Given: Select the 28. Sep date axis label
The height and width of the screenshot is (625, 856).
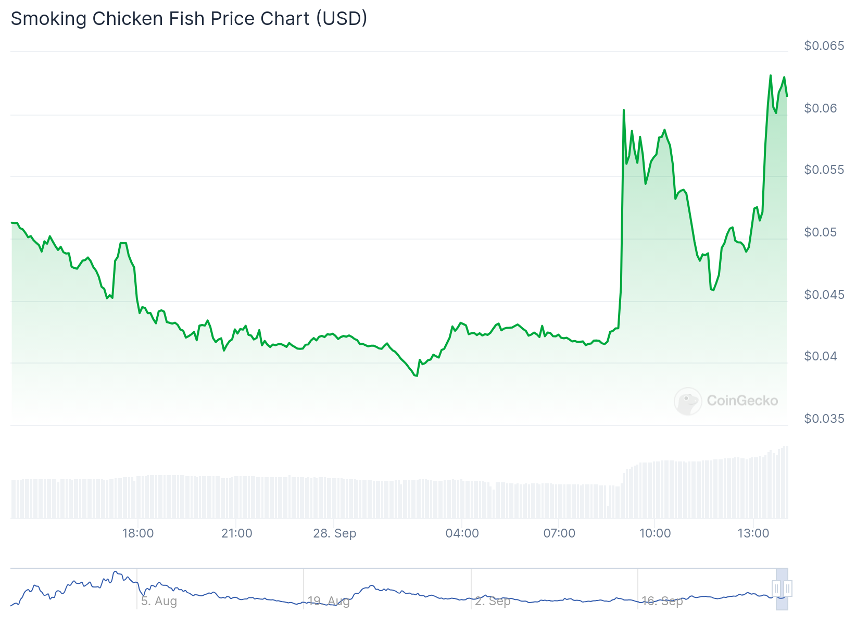Looking at the screenshot, I should (335, 533).
